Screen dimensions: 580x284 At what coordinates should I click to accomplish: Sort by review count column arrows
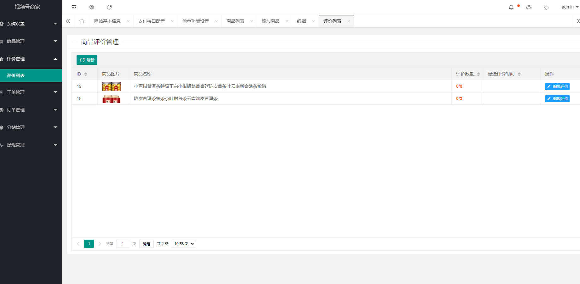[x=478, y=74]
